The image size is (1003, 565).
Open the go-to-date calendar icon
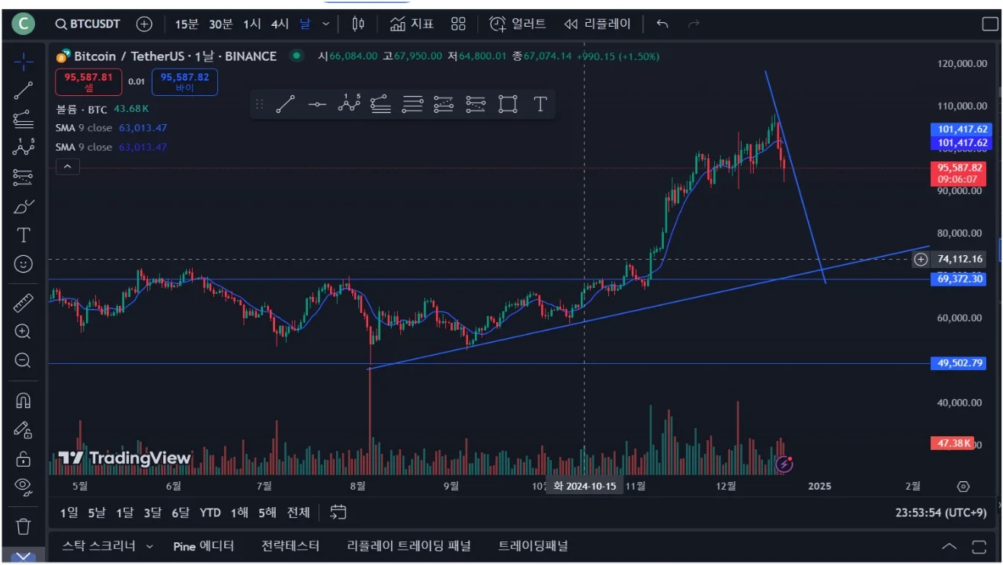(339, 512)
